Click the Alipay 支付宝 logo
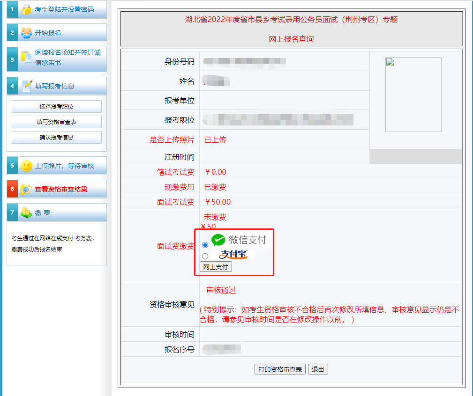The image size is (473, 396). point(233,255)
